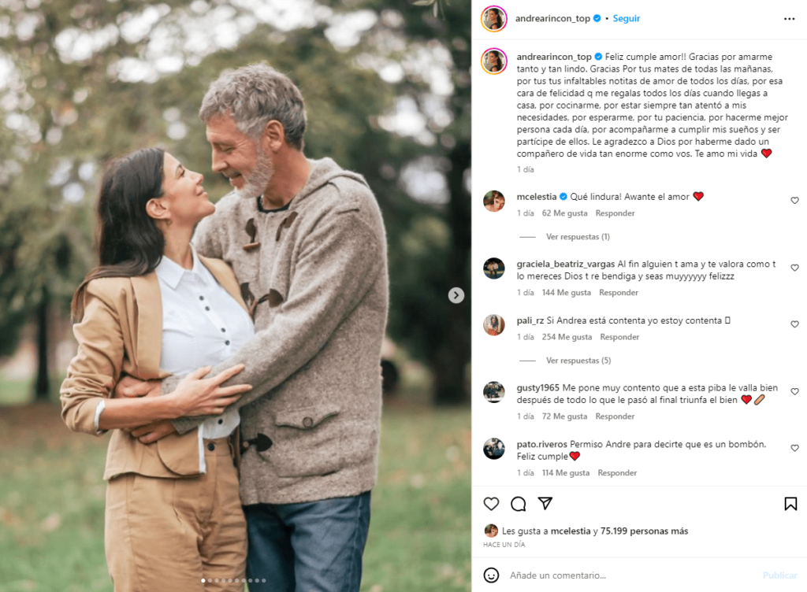Image resolution: width=807 pixels, height=592 pixels.
Task: Select the first carousel dot indicator
Action: [x=203, y=581]
